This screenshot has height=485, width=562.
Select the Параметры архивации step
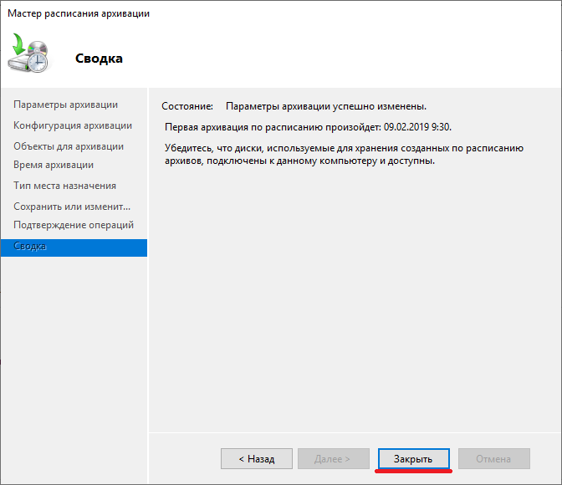tap(65, 105)
